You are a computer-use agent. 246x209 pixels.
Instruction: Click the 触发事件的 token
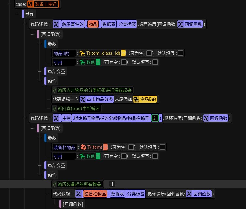pyautogui.click(x=73, y=24)
